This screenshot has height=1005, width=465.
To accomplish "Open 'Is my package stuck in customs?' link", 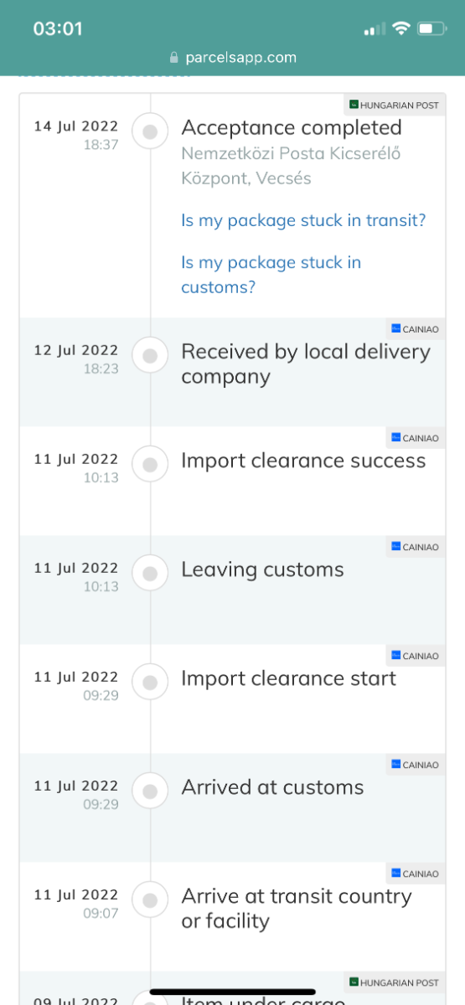I will click(x=271, y=275).
